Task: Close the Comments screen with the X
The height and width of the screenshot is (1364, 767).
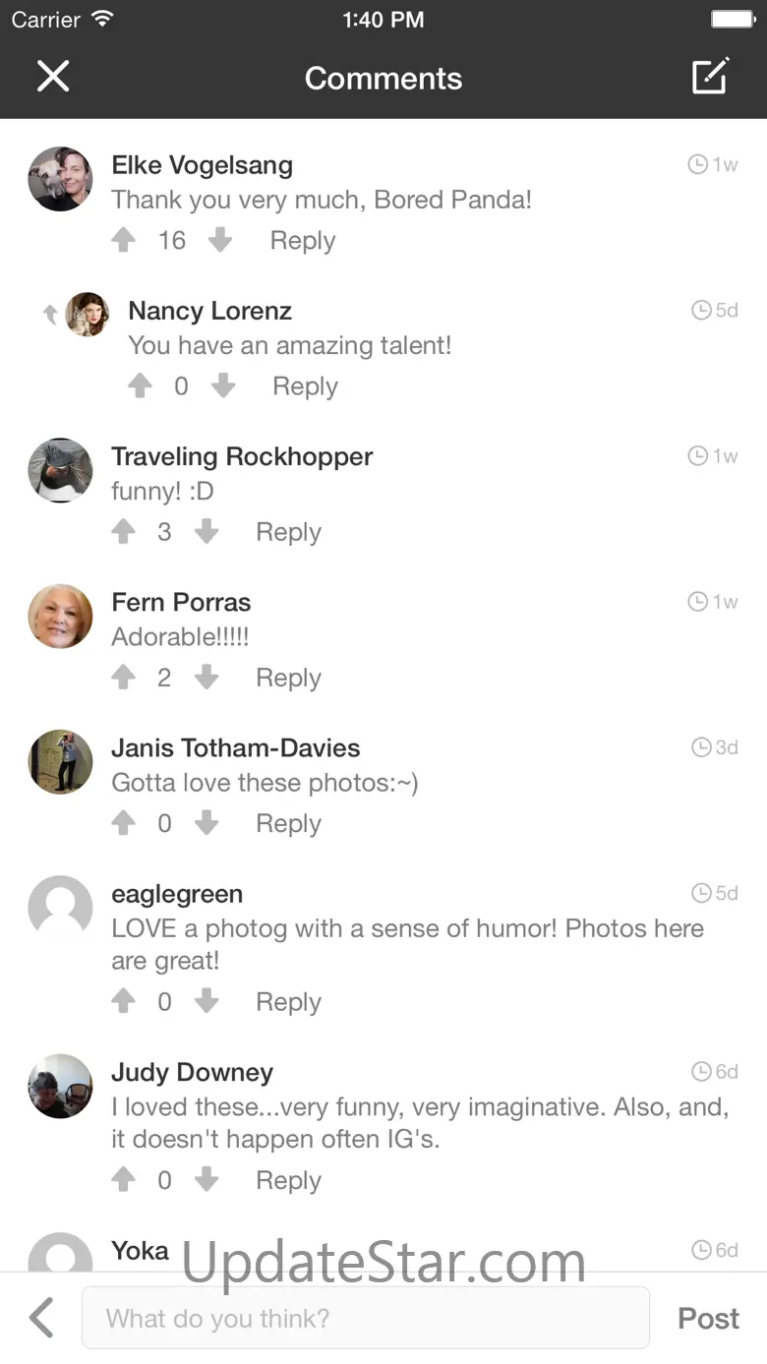Action: point(53,77)
